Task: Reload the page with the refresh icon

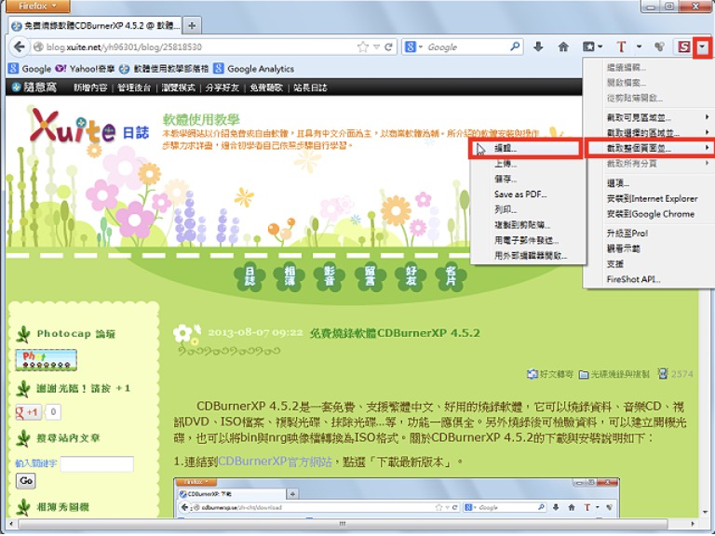Action: point(388,47)
